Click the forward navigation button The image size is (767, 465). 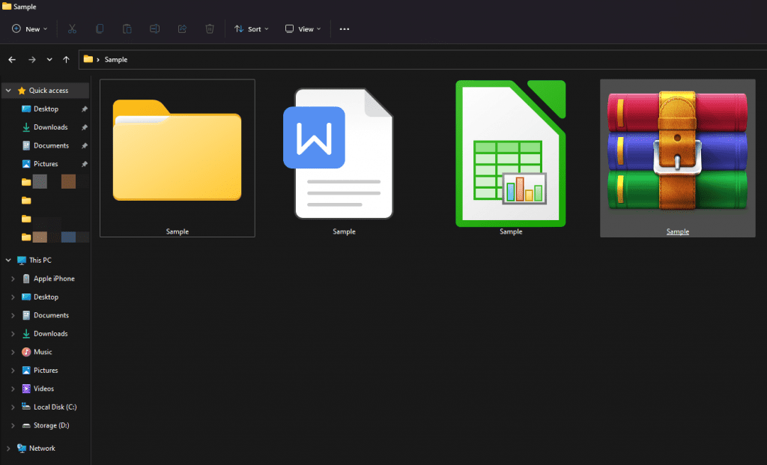click(x=31, y=59)
